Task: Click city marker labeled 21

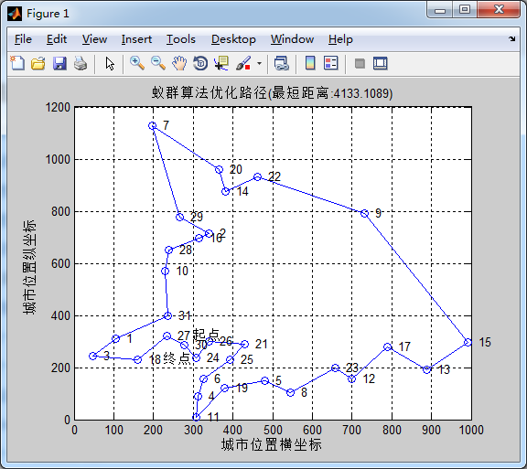Action: pos(245,344)
